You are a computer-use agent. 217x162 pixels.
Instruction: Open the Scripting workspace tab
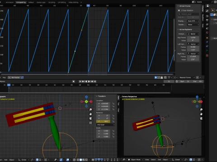52,2
